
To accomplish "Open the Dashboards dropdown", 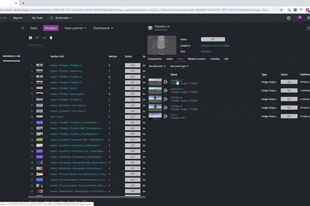I will point(103,28).
